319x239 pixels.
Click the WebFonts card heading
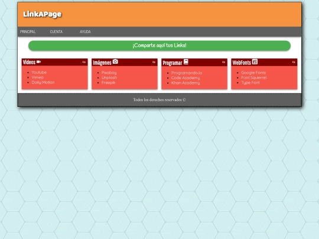(242, 63)
